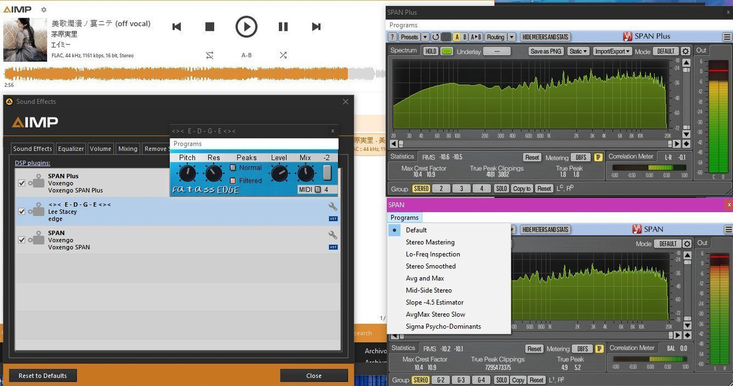Toggle HOLD in SPAN Plus spectrum
Image resolution: width=733 pixels, height=386 pixels.
[x=431, y=51]
